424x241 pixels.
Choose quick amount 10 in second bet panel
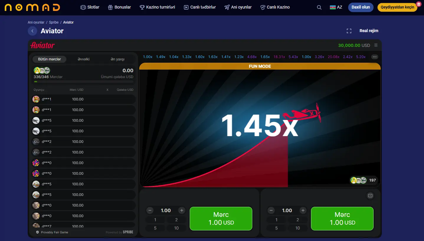click(x=298, y=228)
